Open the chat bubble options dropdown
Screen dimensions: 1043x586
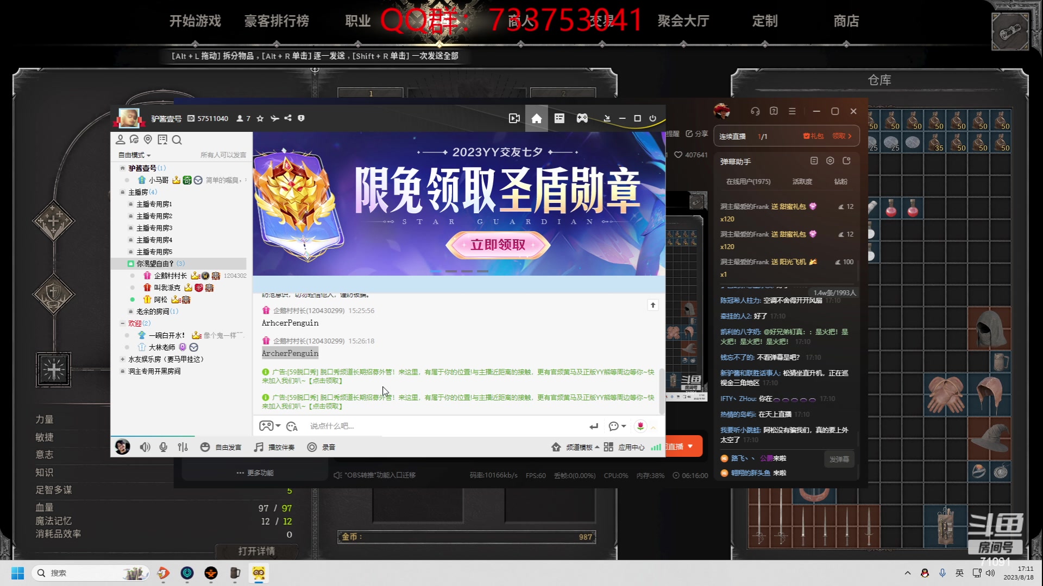(x=618, y=426)
